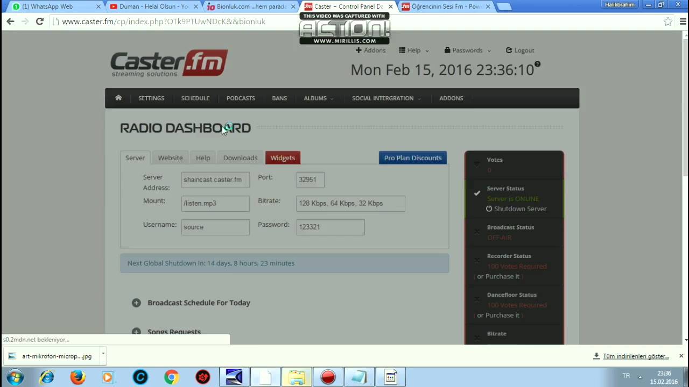Open the media player taskbar icon
The height and width of the screenshot is (387, 689).
(108, 377)
